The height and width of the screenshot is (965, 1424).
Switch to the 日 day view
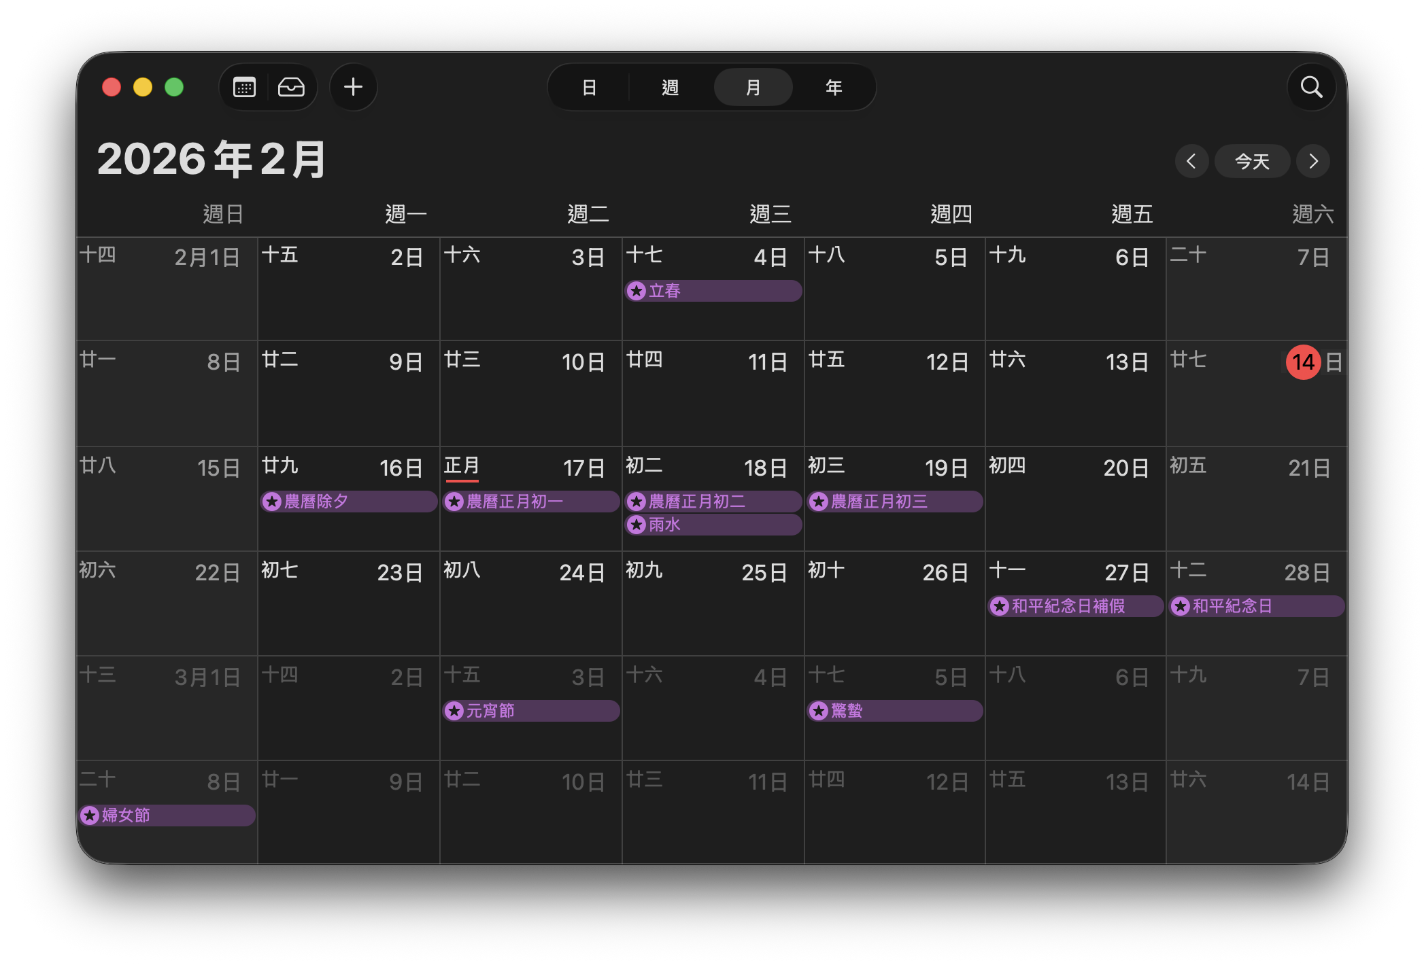(x=589, y=87)
